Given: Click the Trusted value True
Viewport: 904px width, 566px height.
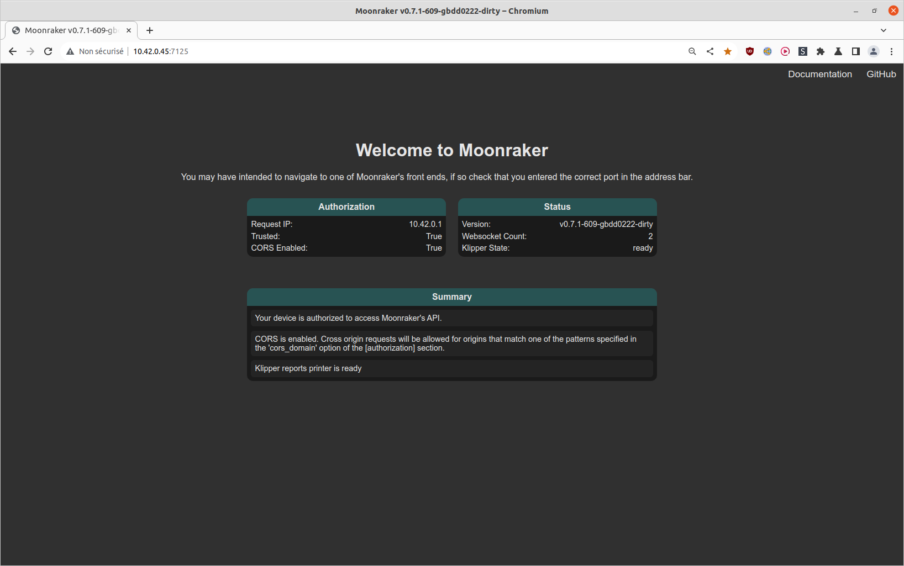Looking at the screenshot, I should (434, 236).
